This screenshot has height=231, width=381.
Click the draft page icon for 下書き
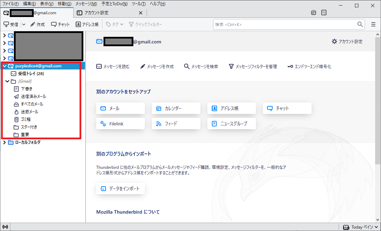point(16,89)
